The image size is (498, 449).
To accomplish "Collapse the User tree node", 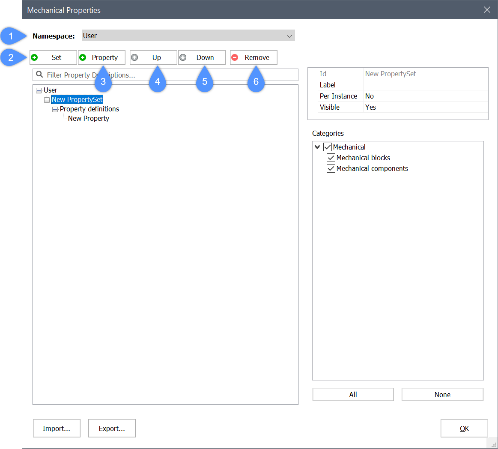I will point(39,90).
